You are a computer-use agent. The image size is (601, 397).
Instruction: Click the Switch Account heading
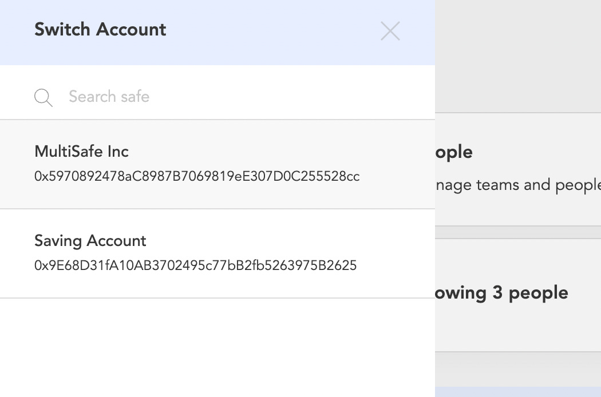coord(100,30)
